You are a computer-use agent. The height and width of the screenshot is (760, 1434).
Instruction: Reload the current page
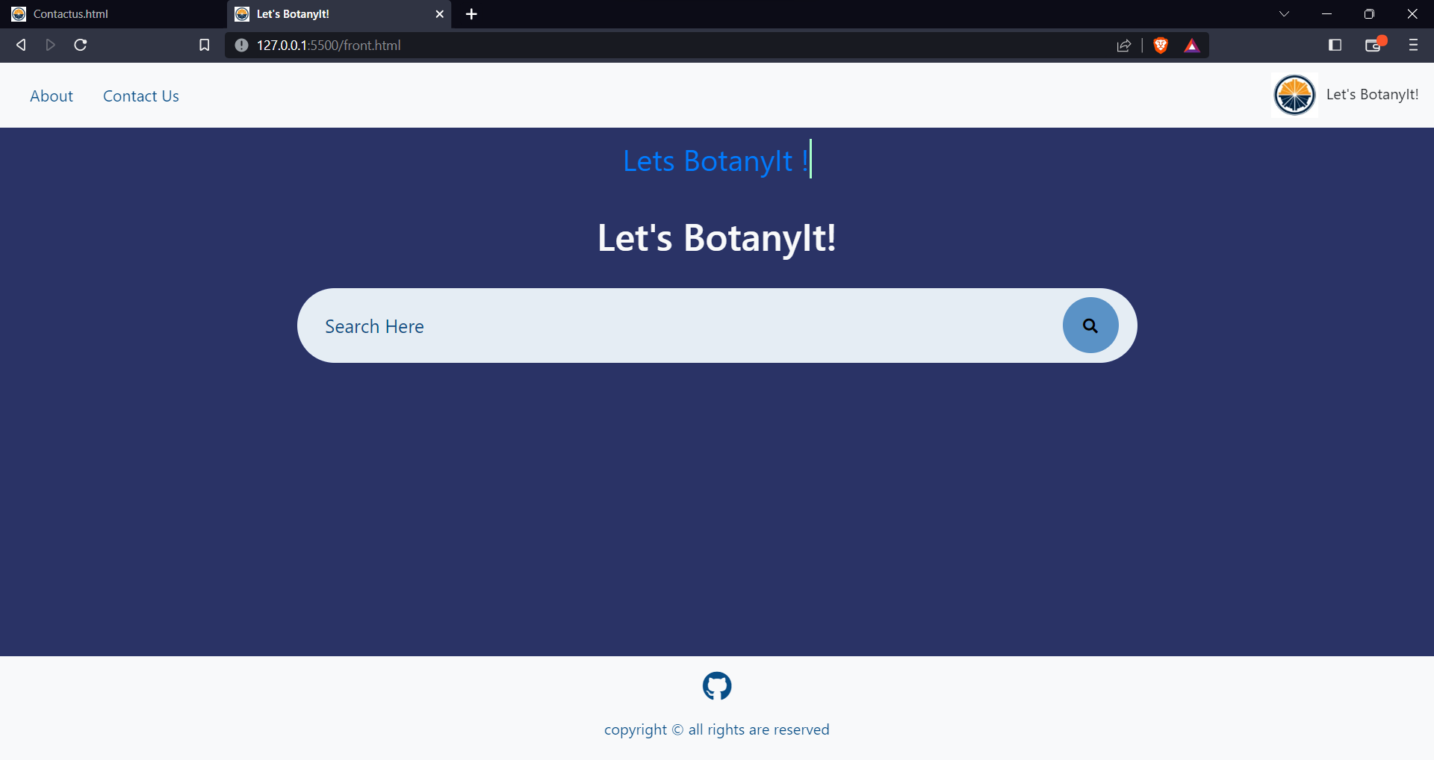click(x=80, y=45)
